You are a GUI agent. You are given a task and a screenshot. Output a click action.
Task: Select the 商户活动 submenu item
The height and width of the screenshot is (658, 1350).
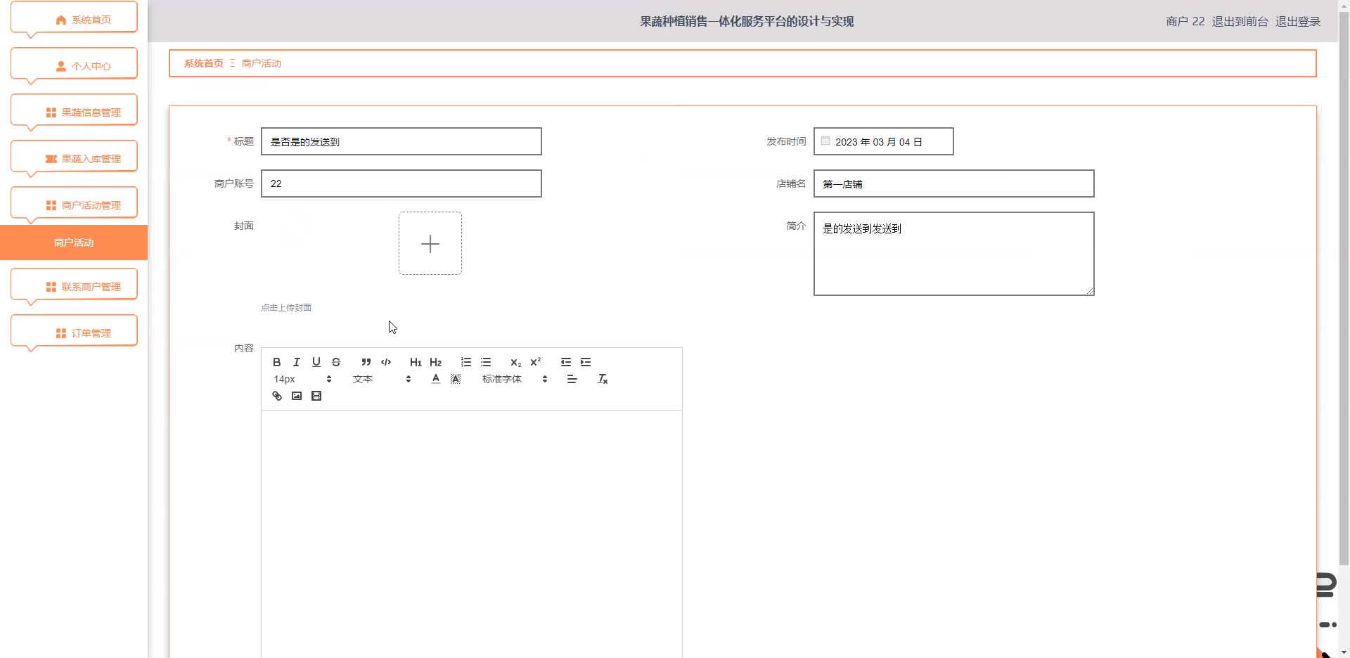[74, 243]
